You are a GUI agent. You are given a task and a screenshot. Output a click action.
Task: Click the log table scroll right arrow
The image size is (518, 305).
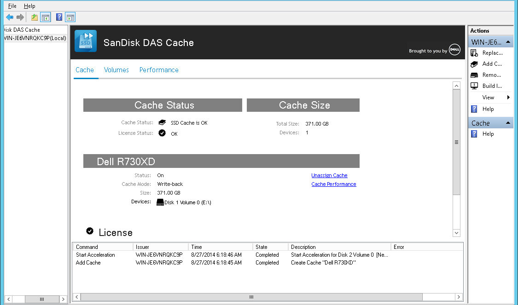[x=459, y=297]
